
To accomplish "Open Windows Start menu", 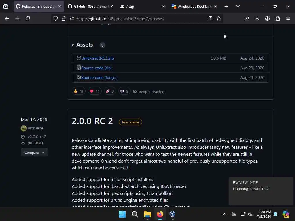I will (x=122, y=214).
